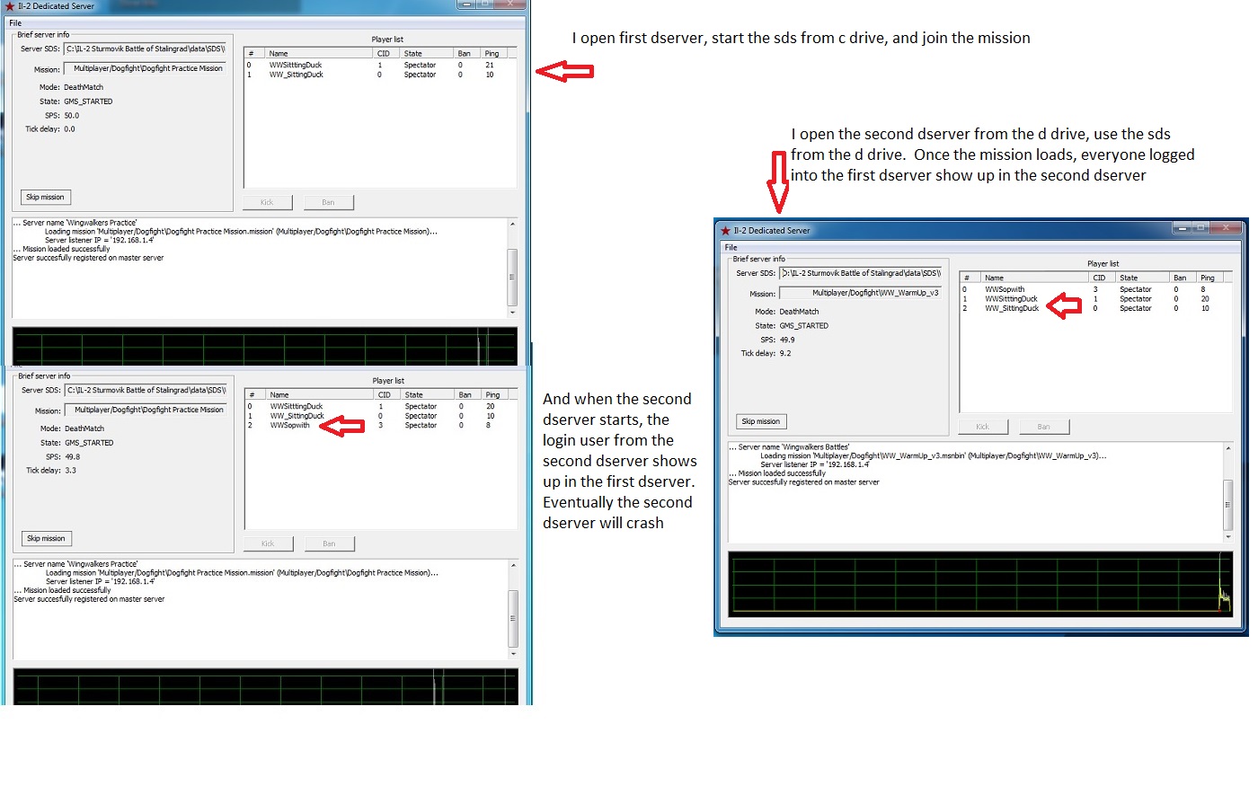Viewport: 1258px width, 786px height.
Task: Open File menu in upper-left server window
Action: (15, 23)
